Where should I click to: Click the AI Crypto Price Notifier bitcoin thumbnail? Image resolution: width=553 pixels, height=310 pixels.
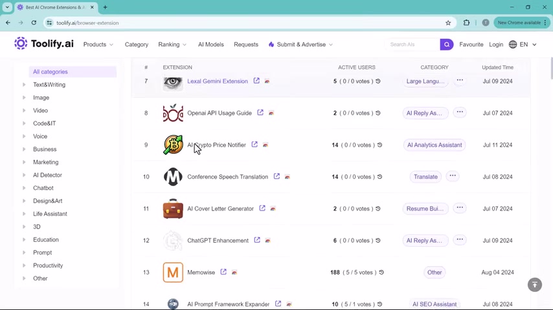173,145
